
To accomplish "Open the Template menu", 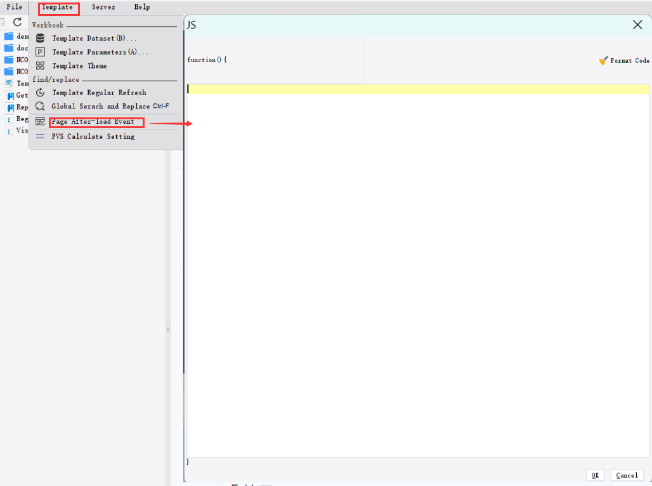I will (58, 8).
